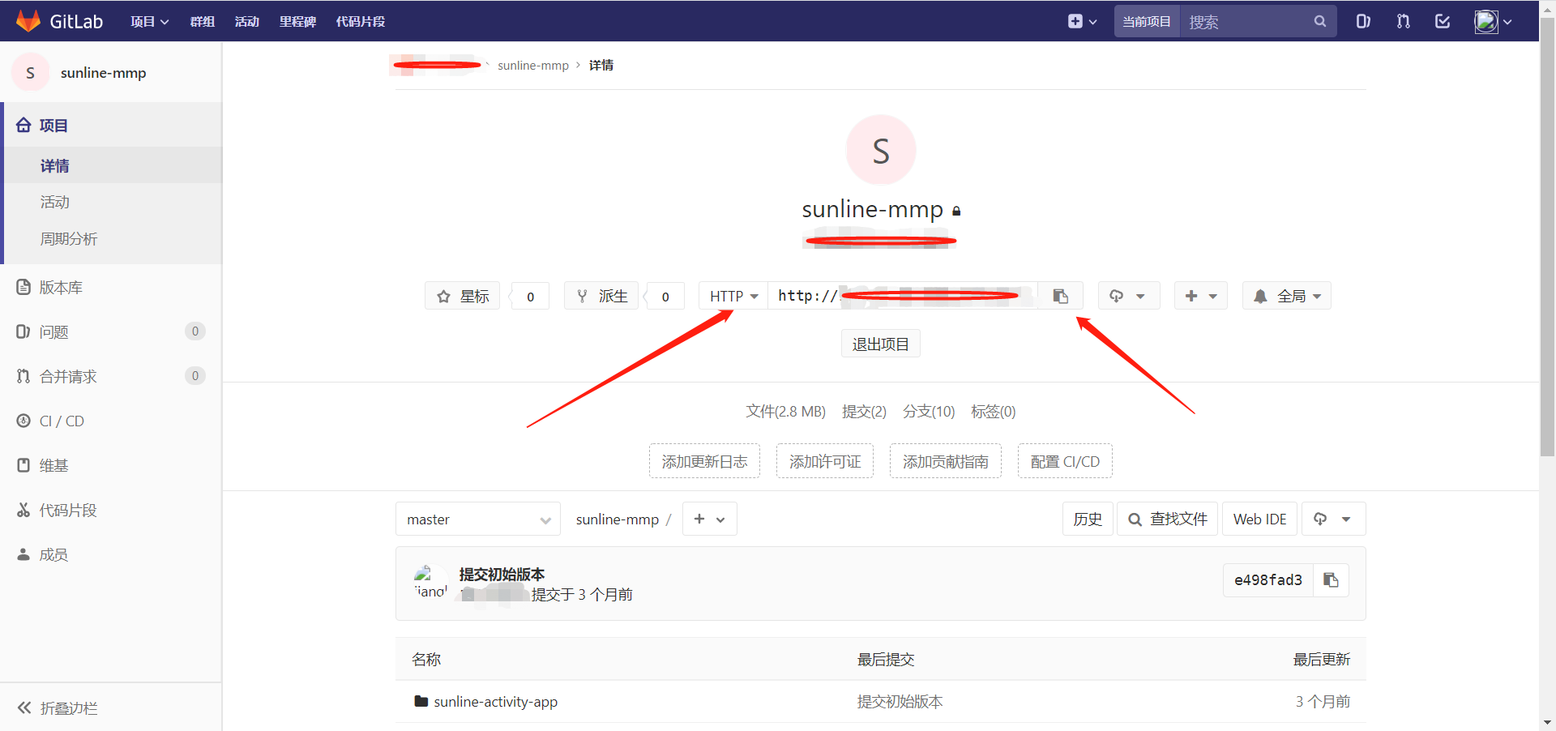The width and height of the screenshot is (1556, 731).
Task: Open 活动 in sidebar submenu
Action: point(113,202)
